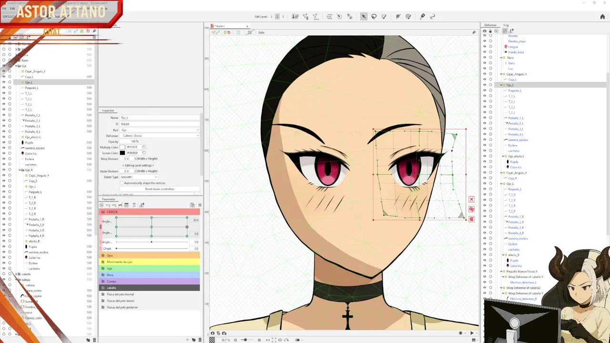Click the grid display icon beside Solo
The width and height of the screenshot is (610, 343).
[x=250, y=32]
